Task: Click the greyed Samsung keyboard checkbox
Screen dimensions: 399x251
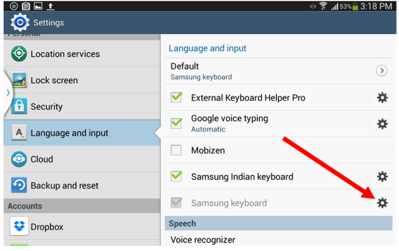Action: tap(176, 203)
